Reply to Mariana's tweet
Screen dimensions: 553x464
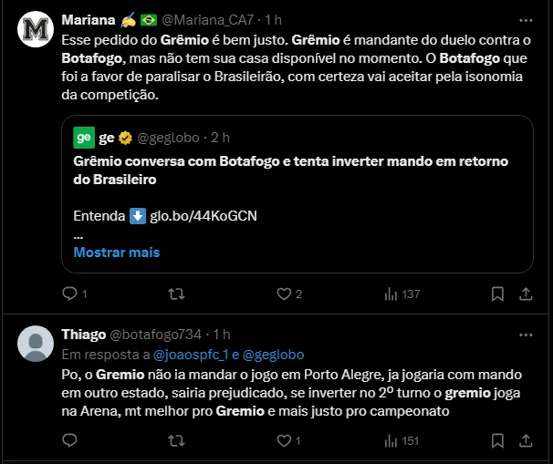pyautogui.click(x=69, y=294)
